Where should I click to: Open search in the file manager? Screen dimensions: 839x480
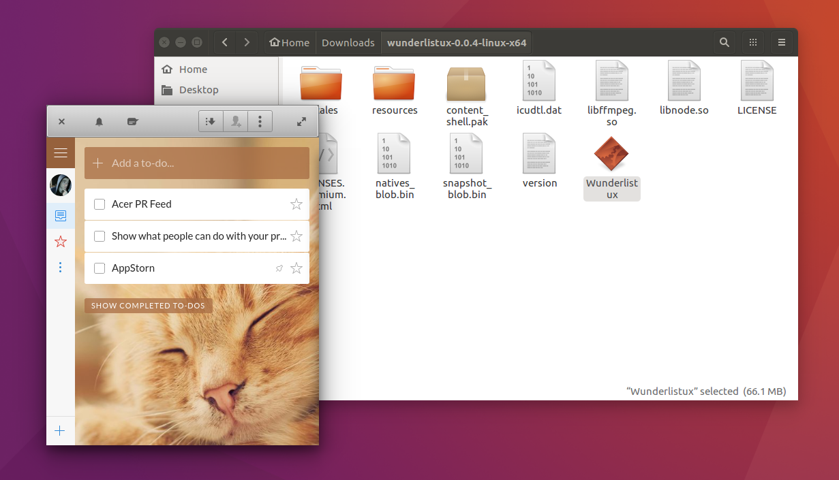(724, 42)
